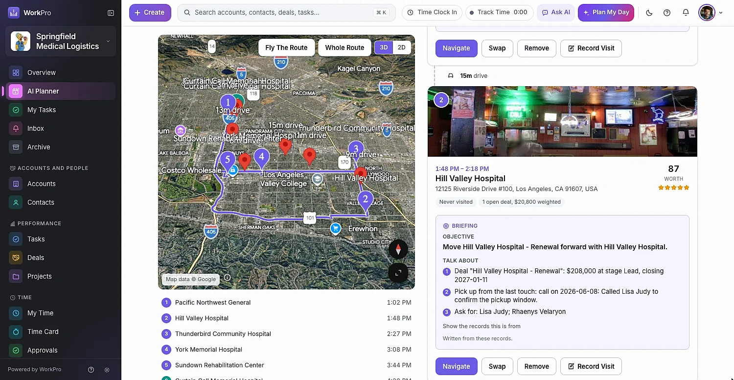Viewport: 734px width, 380px height.
Task: Click the WorkPro logo icon
Action: [14, 13]
